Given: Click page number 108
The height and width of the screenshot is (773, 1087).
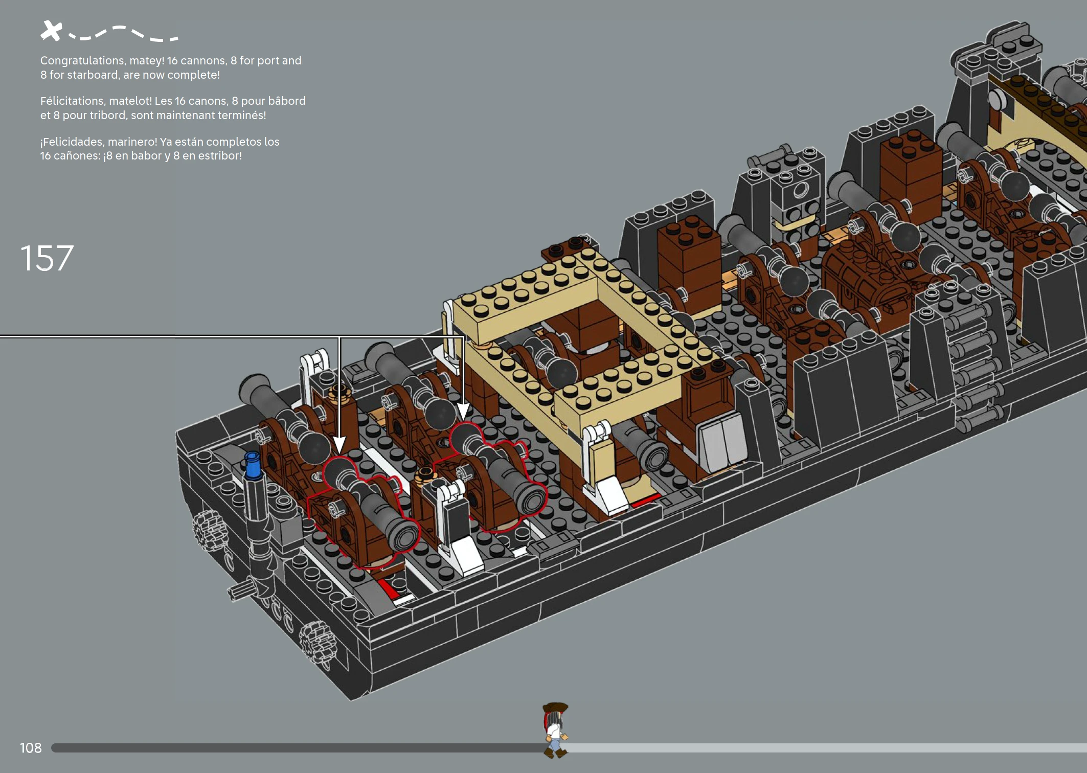Looking at the screenshot, I should coord(31,748).
